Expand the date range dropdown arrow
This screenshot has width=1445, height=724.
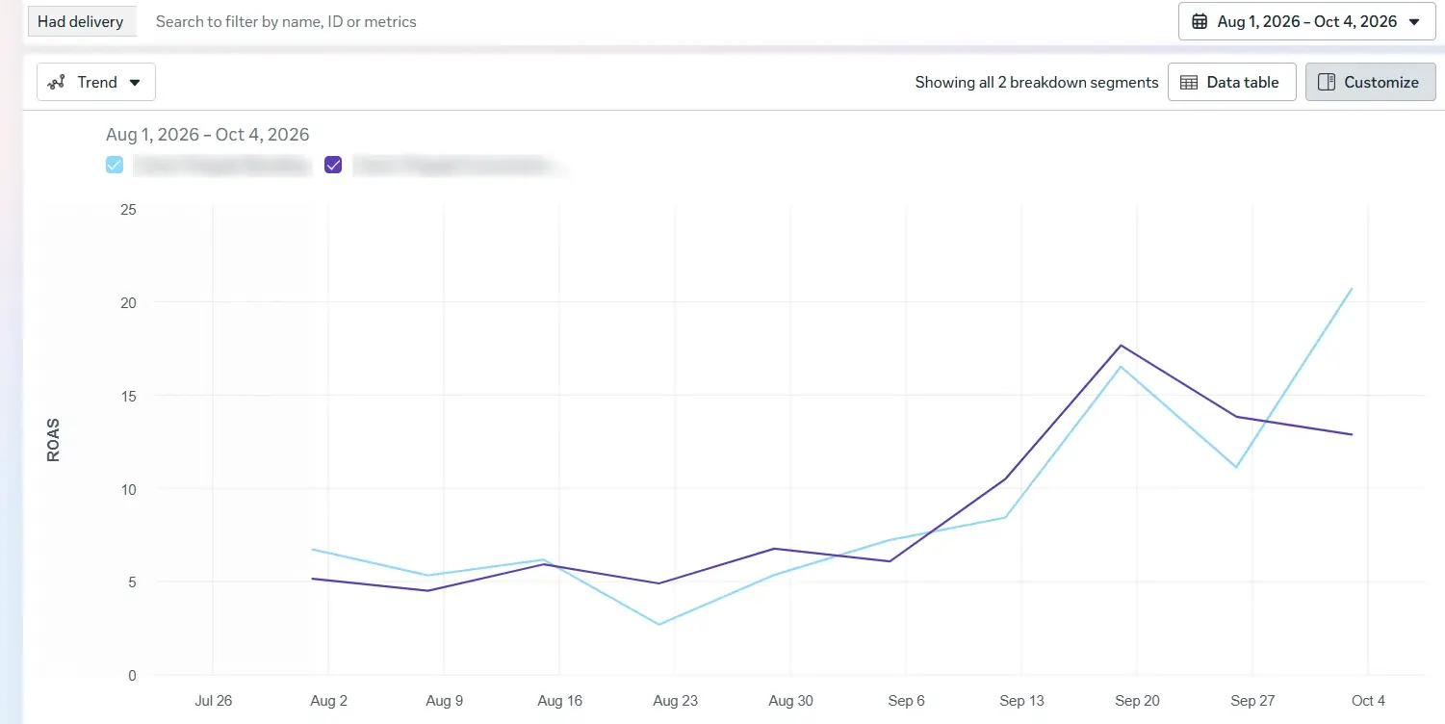pos(1414,21)
